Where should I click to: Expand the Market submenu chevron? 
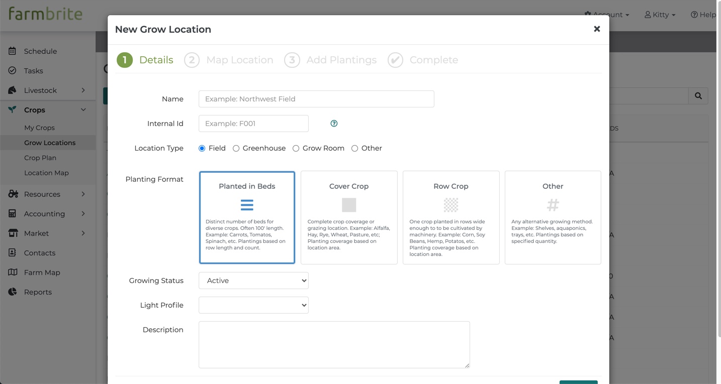(x=83, y=233)
